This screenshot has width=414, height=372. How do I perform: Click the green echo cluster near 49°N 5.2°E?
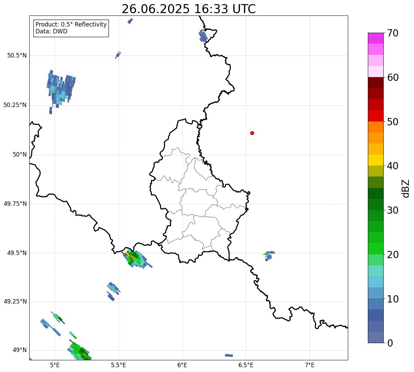(80, 350)
